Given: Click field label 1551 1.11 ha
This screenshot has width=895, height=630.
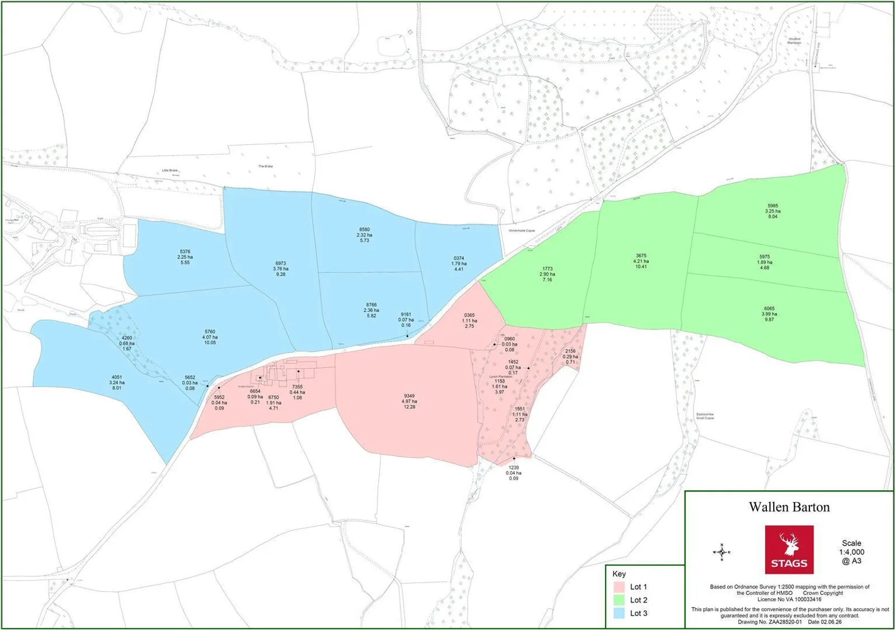Looking at the screenshot, I should pos(520,414).
